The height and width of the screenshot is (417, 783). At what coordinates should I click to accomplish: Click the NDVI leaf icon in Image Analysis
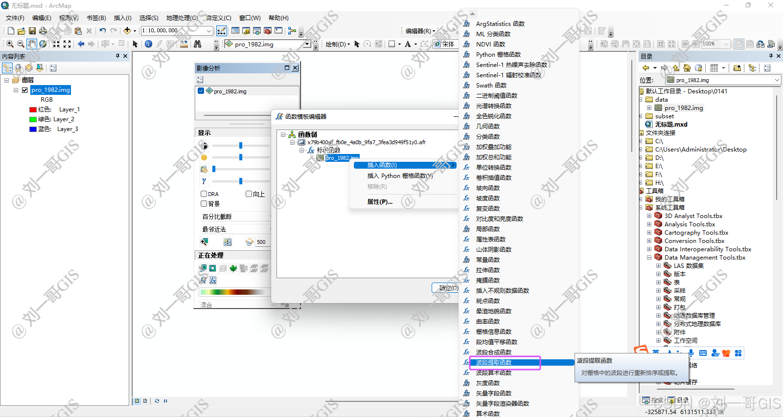tap(233, 268)
